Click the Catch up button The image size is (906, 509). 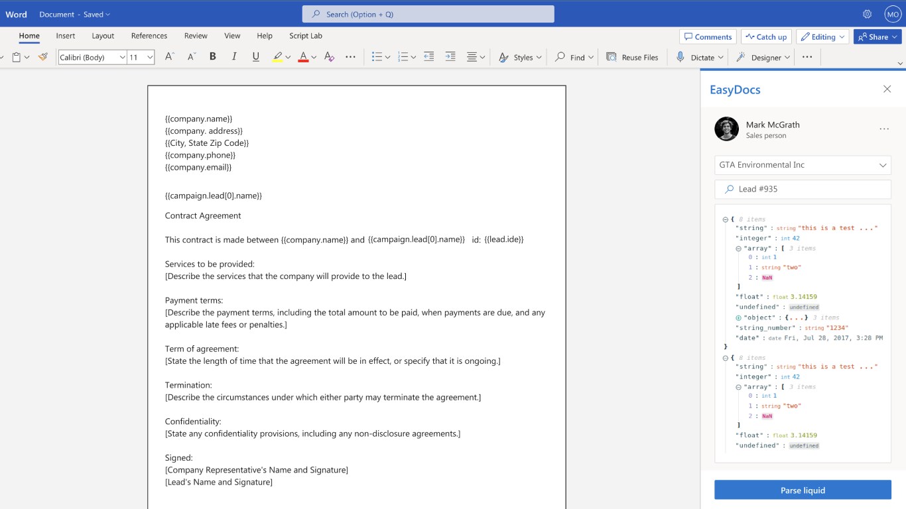[766, 36]
